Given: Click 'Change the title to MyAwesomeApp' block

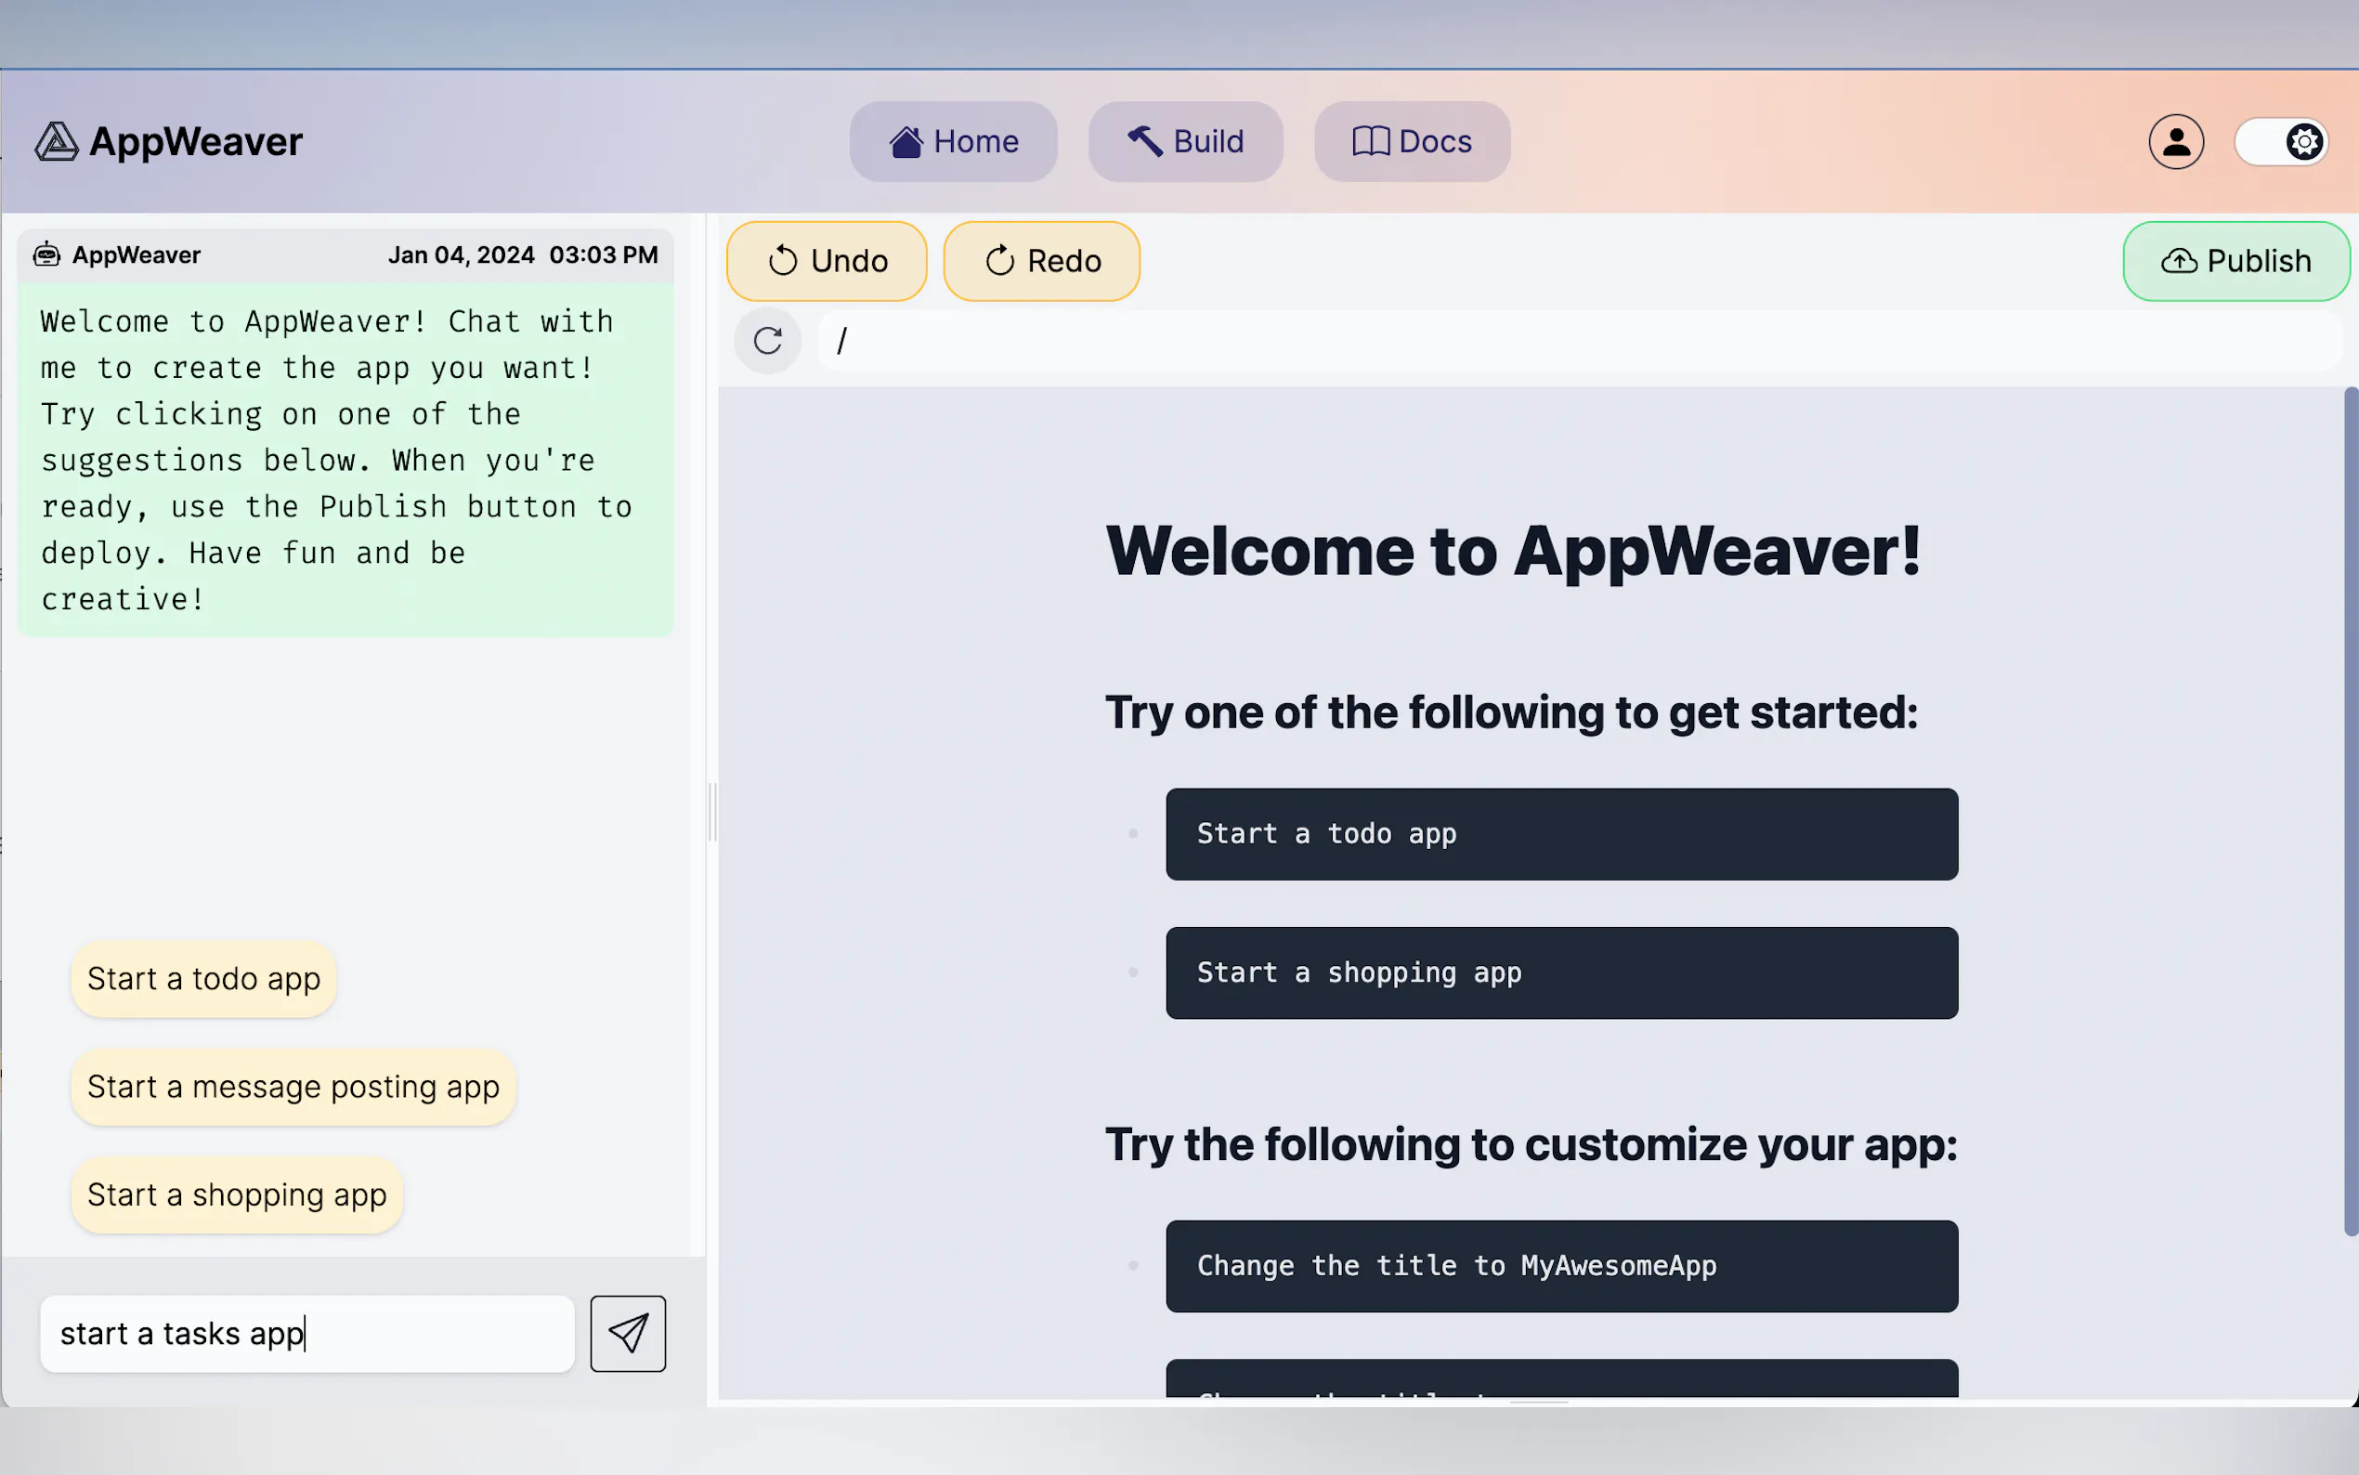Looking at the screenshot, I should [x=1560, y=1265].
